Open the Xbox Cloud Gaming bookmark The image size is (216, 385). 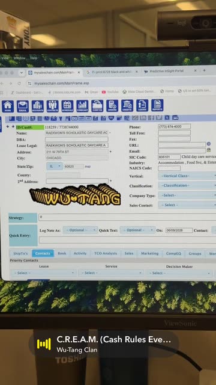(x=139, y=91)
